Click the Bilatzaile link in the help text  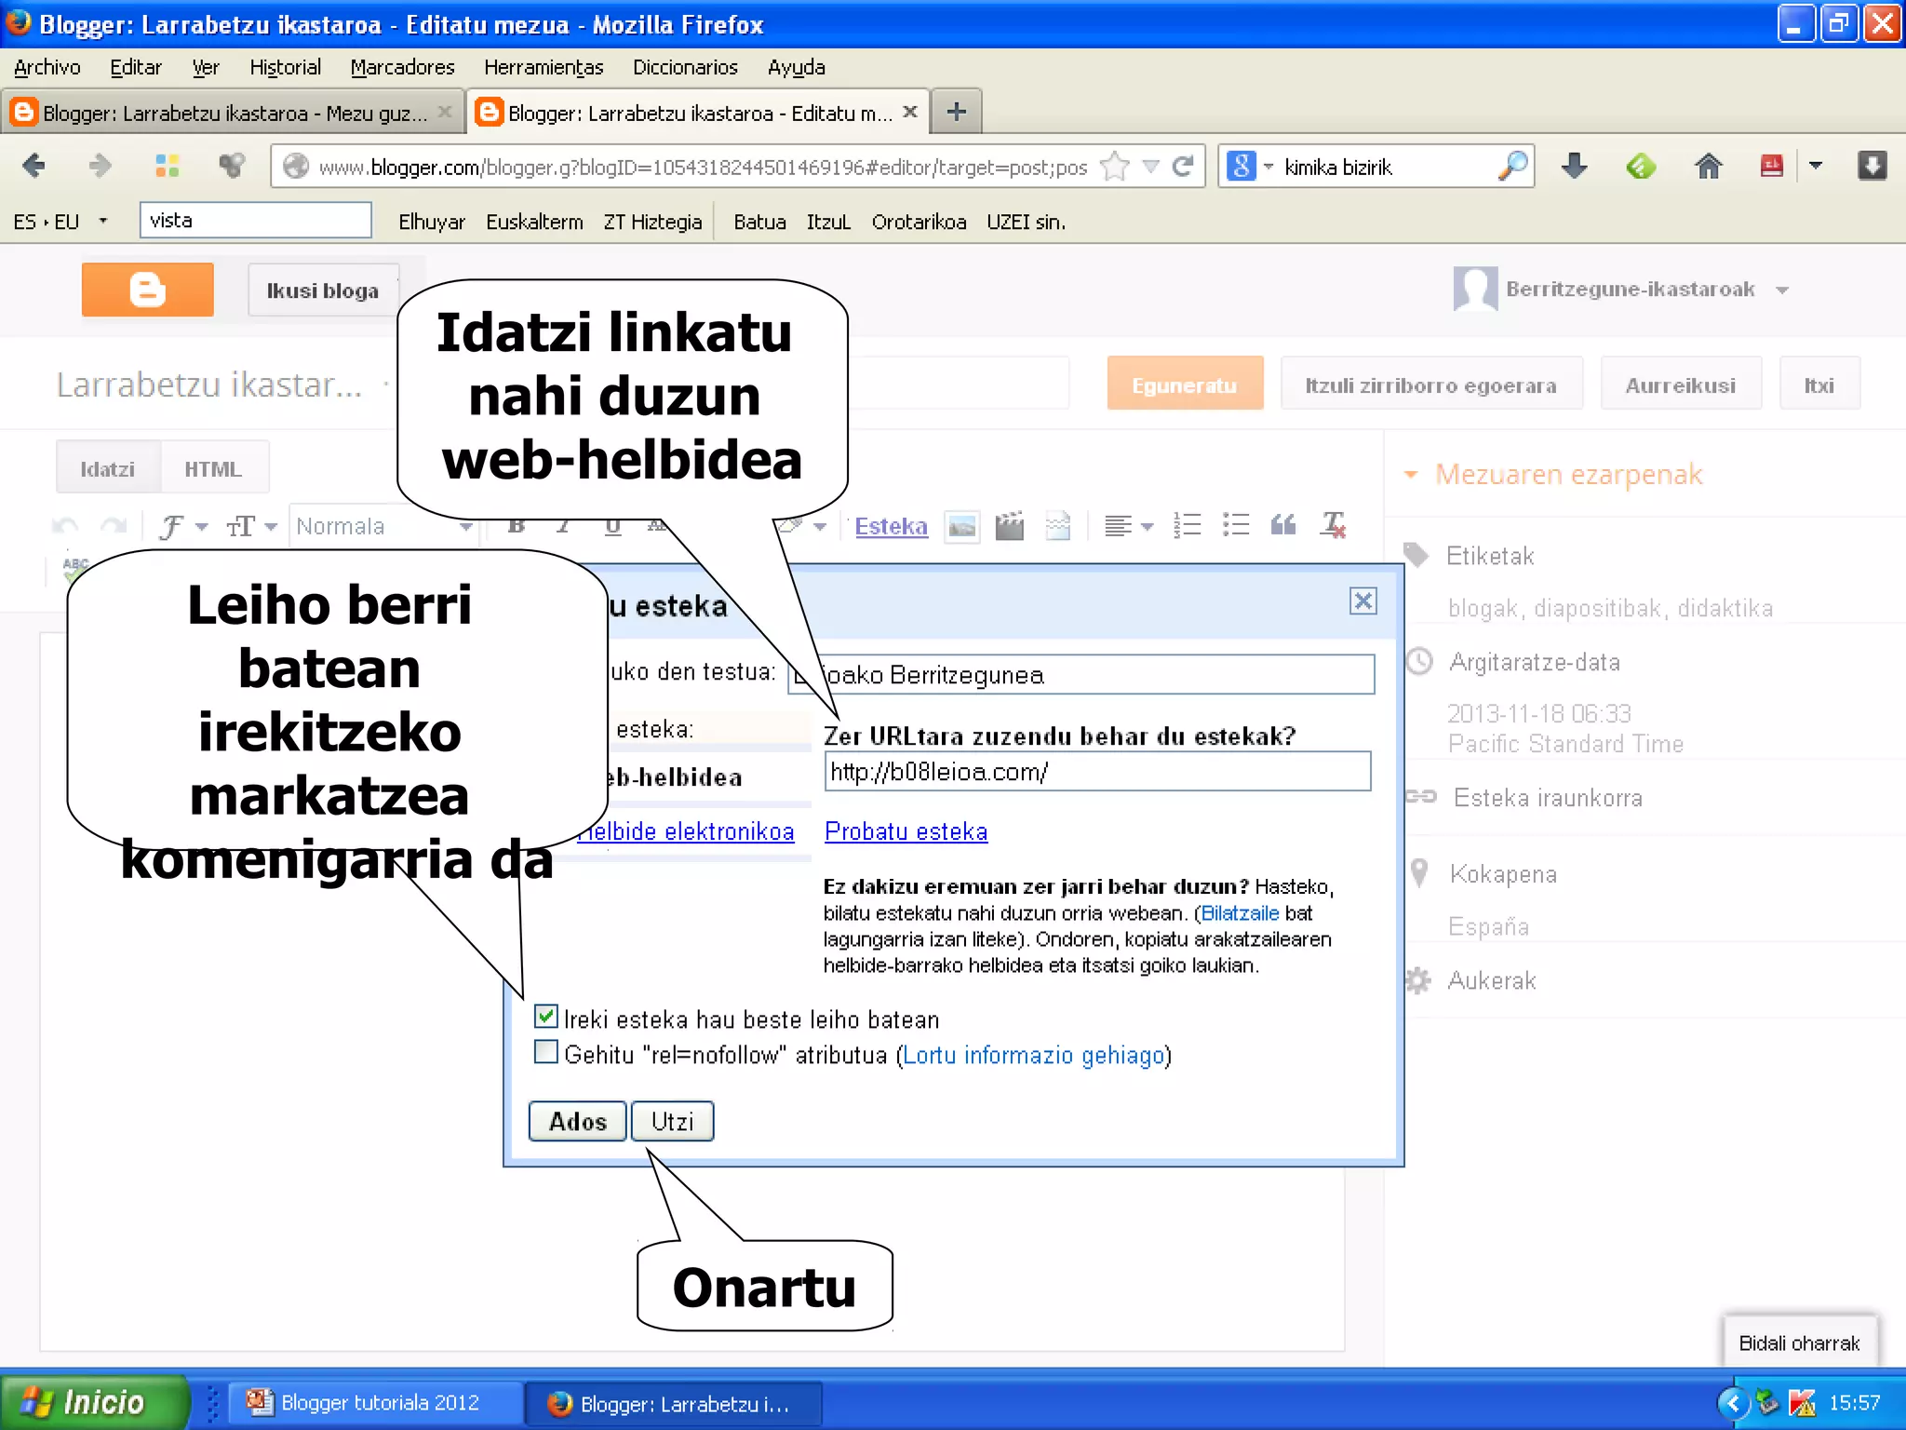point(1240,913)
